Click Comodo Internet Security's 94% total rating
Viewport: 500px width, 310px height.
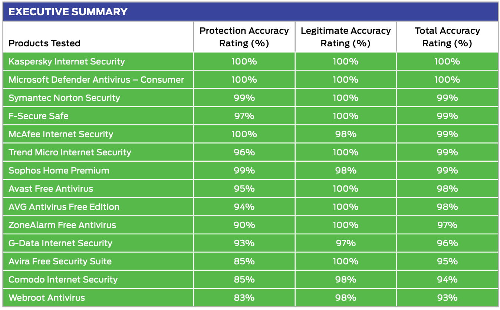pyautogui.click(x=447, y=280)
